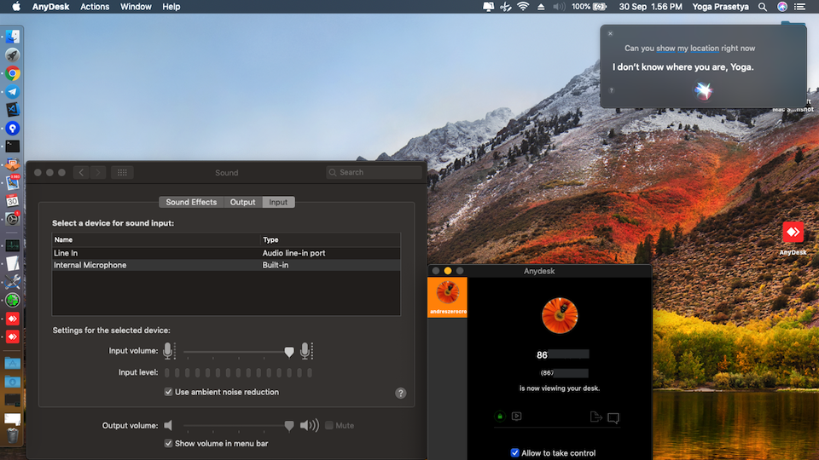Open the Apple menu
819x460 pixels.
[x=16, y=7]
